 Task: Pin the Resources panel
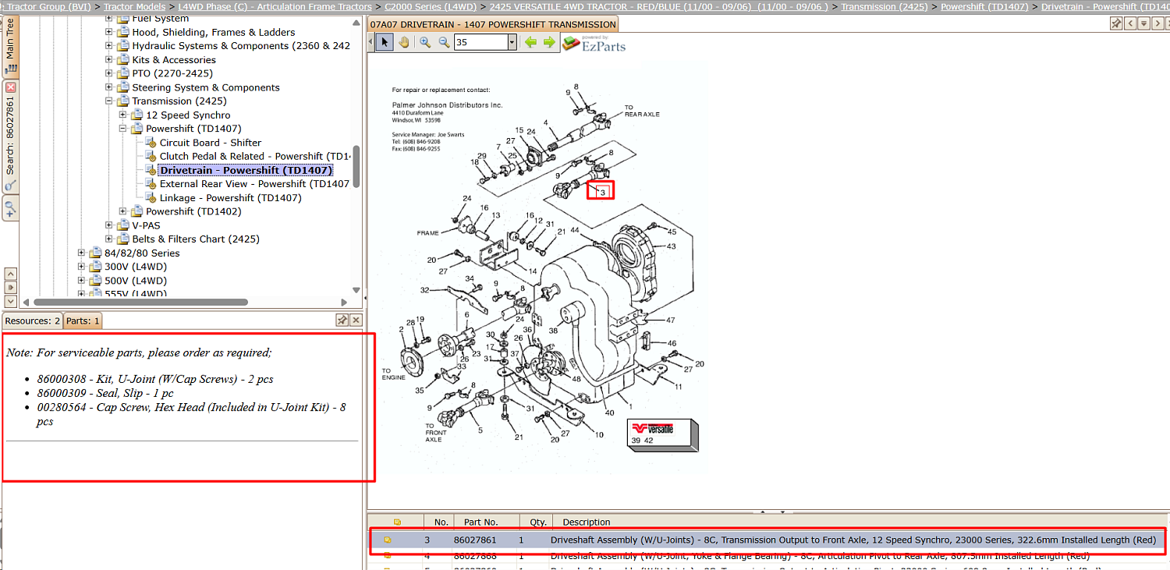[x=342, y=320]
